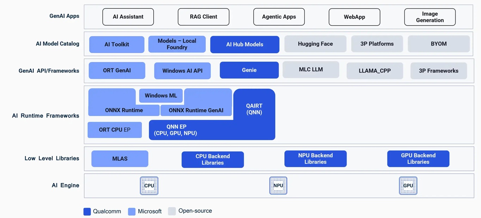
Task: Click the Open-source gray legend swatch
Action: pos(172,211)
